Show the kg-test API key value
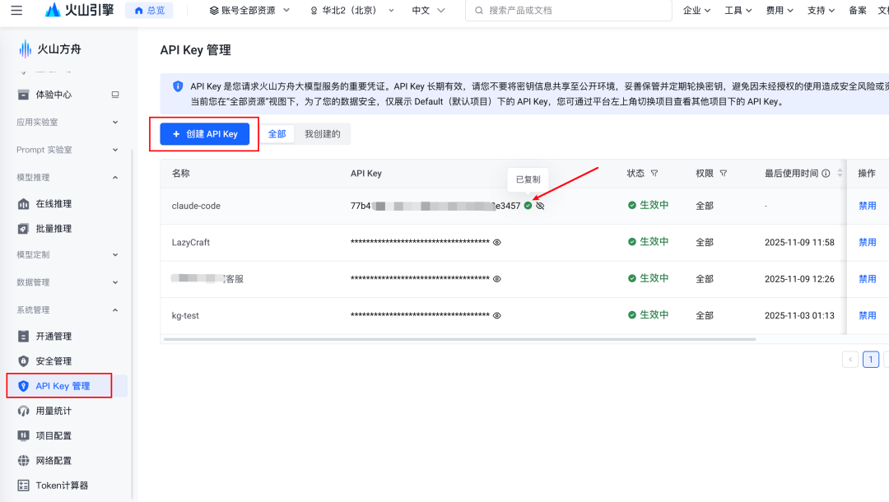Screen dimensions: 889x502 click(496, 314)
